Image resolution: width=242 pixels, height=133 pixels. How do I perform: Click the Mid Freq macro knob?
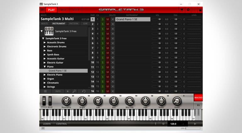coord(129,101)
